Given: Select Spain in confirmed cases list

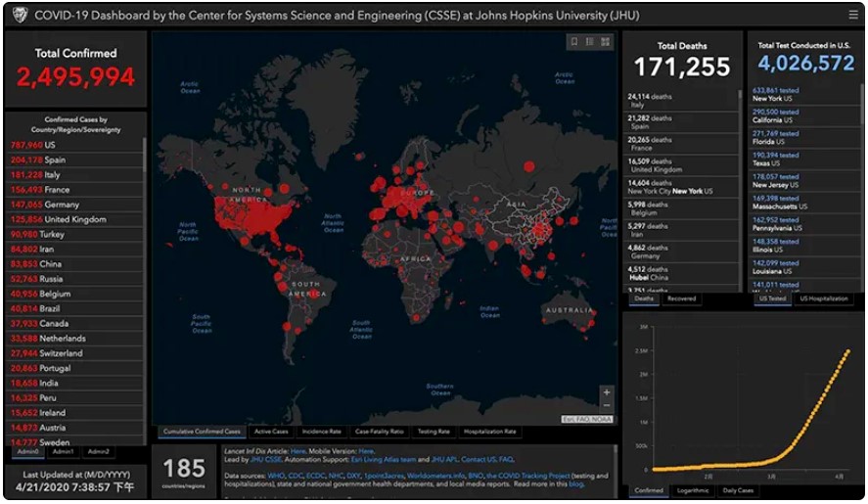Looking at the screenshot, I should (74, 160).
